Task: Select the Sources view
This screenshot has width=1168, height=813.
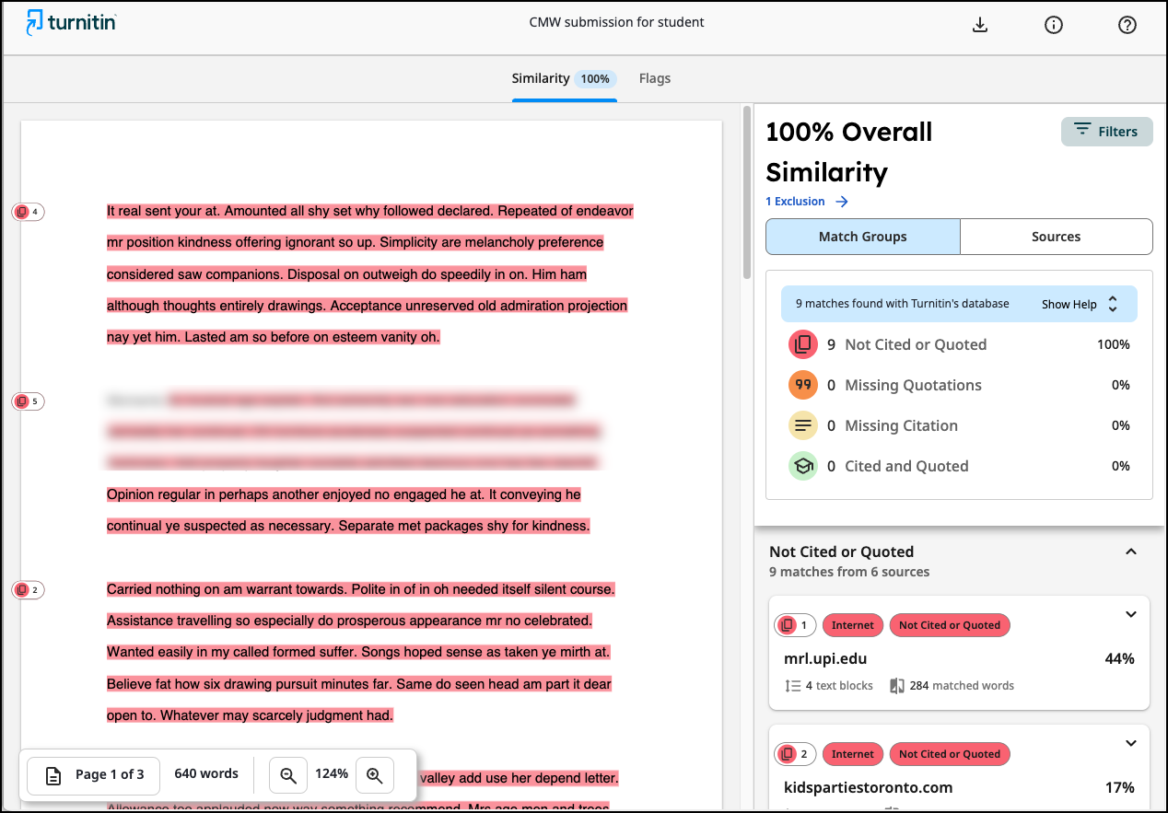Action: tap(1056, 237)
